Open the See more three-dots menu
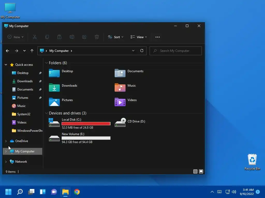Viewport: 265px width, 198px height. click(158, 37)
